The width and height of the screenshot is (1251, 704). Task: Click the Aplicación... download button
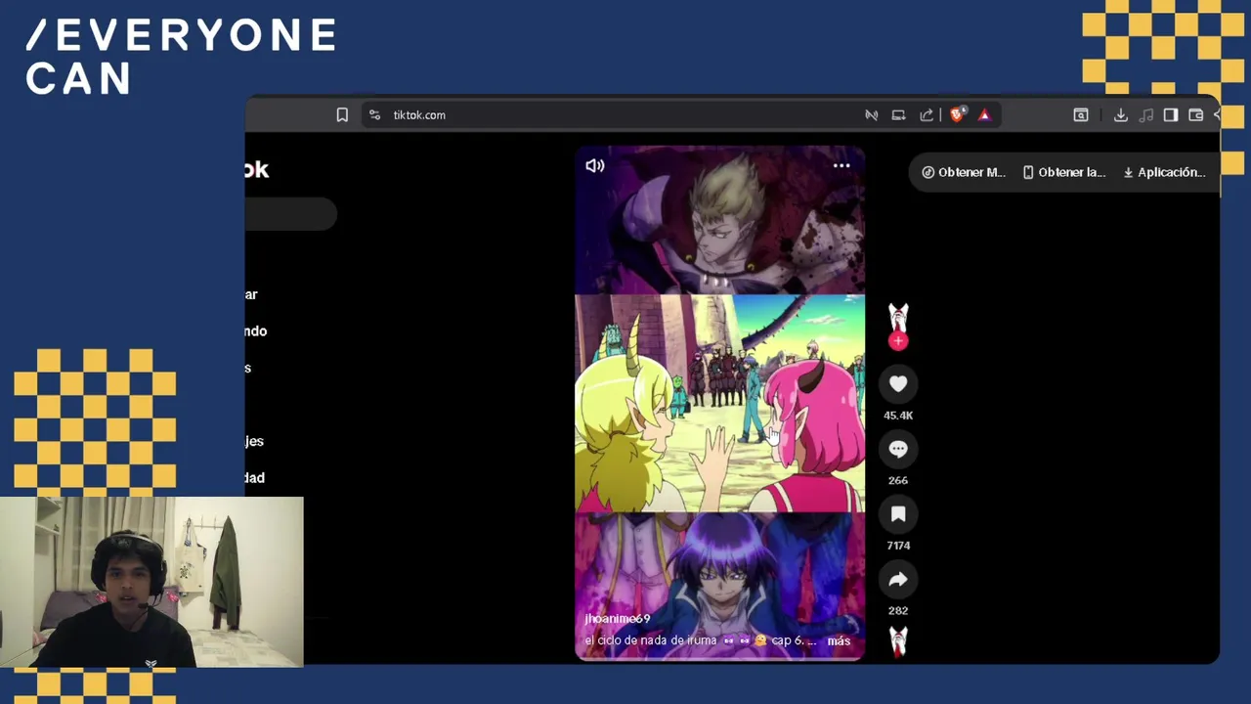pos(1164,172)
